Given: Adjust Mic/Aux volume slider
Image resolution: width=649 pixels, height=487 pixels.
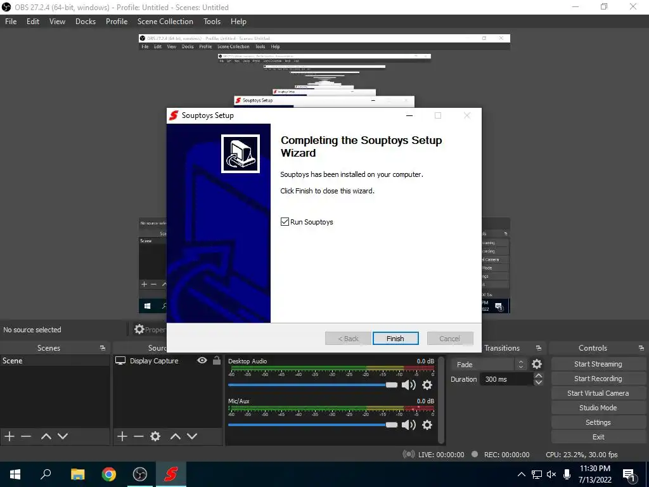Looking at the screenshot, I should tap(312, 425).
